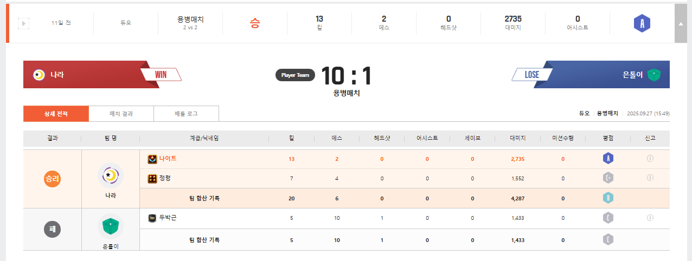Click the A grade badge in summary bar
Viewport: 692px width, 261px height.
642,23
